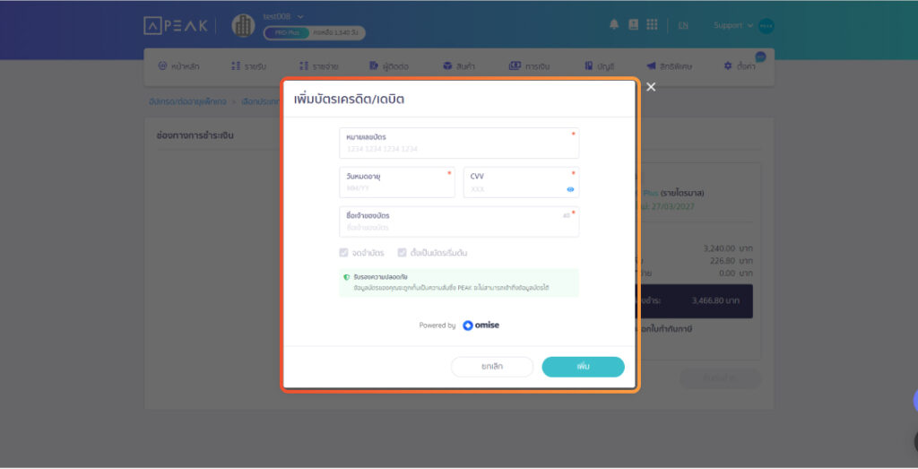Click the green security shield icon
Viewport: 918px width, 469px height.
(347, 278)
